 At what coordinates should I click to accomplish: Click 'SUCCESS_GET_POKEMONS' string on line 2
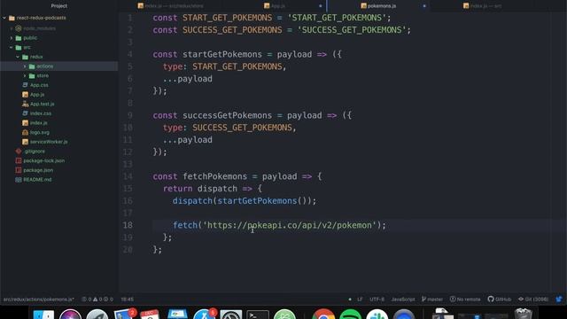(x=351, y=30)
